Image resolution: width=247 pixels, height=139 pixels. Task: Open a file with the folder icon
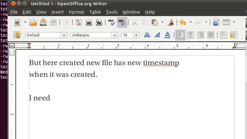tap(33, 22)
